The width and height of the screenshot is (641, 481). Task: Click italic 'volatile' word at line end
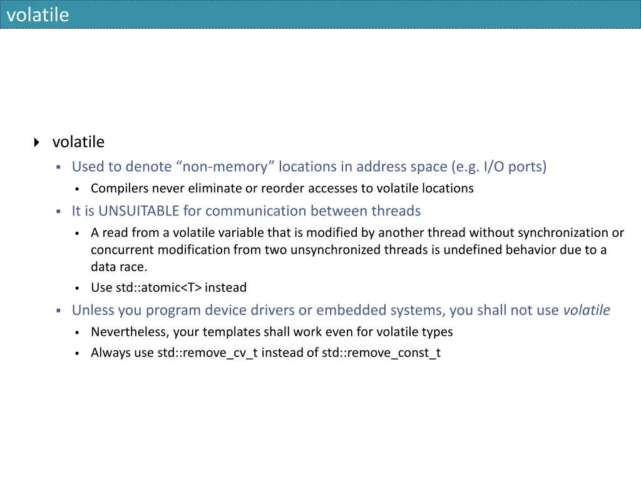[x=587, y=310]
